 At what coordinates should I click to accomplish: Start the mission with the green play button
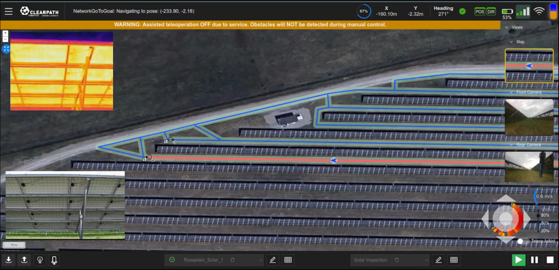point(519,260)
